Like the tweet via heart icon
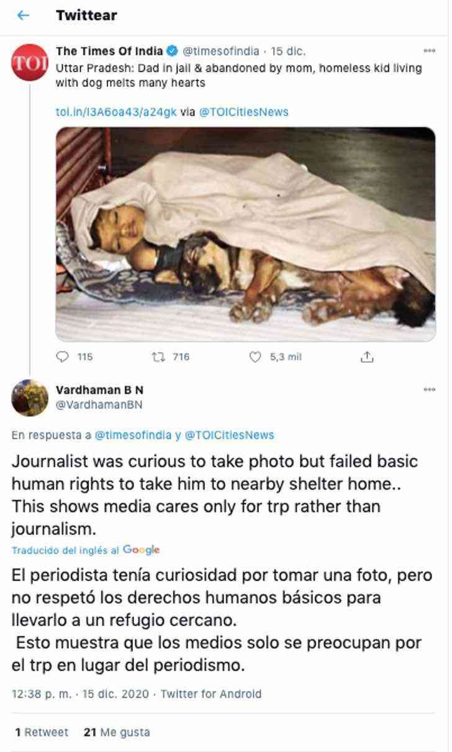The image size is (452, 752). tap(254, 357)
